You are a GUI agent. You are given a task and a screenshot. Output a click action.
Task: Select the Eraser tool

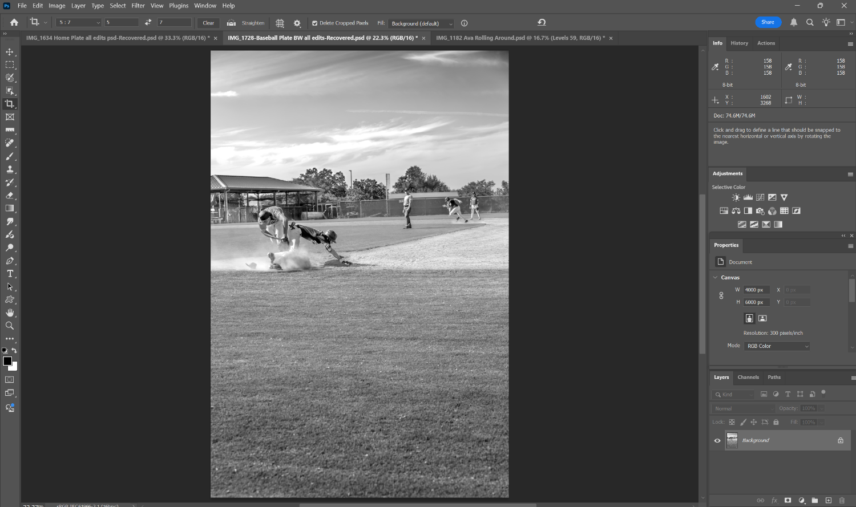click(10, 196)
